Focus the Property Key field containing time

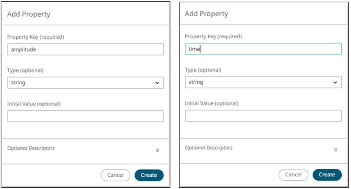point(263,49)
